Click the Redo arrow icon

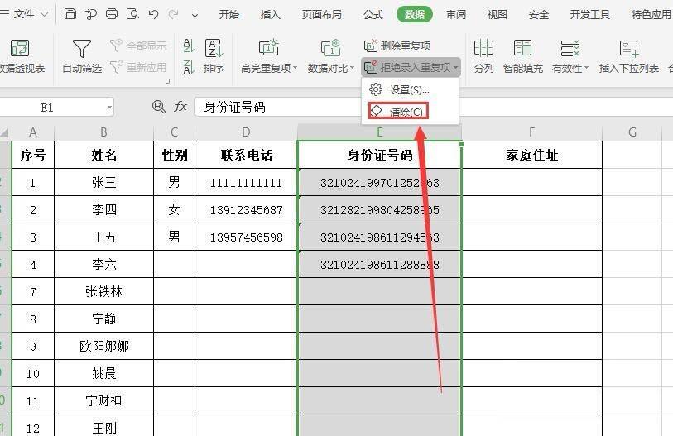click(x=173, y=14)
